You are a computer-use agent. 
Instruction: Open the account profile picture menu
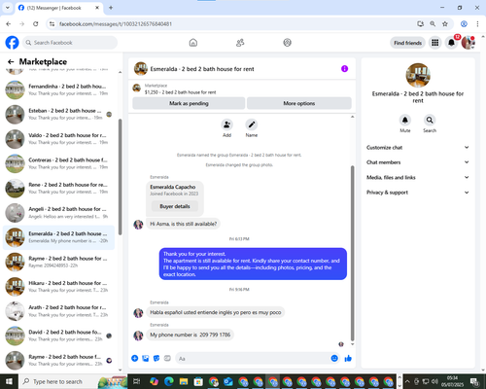click(x=469, y=43)
